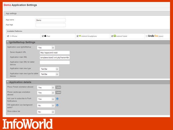
Task: Open the background audio dropdown
Action: (46, 105)
